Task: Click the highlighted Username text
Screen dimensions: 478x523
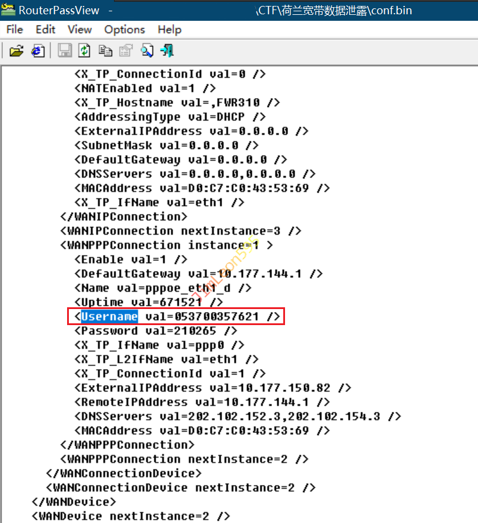Action: pyautogui.click(x=109, y=317)
